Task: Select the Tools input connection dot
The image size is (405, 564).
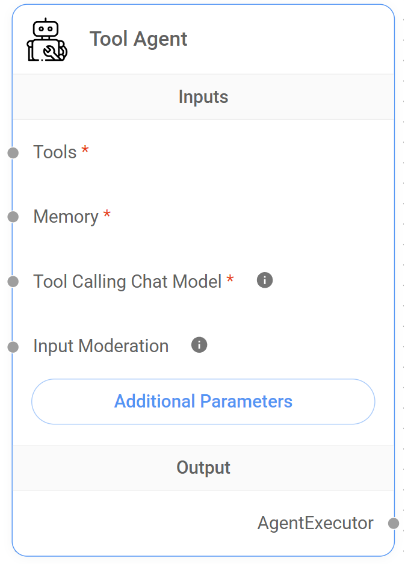Action: (x=13, y=153)
